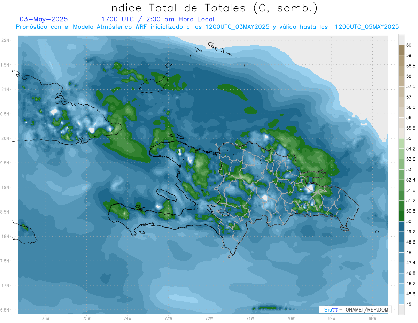Click the colorbar value '53'
The width and height of the screenshot is (418, 323).
[x=409, y=169]
